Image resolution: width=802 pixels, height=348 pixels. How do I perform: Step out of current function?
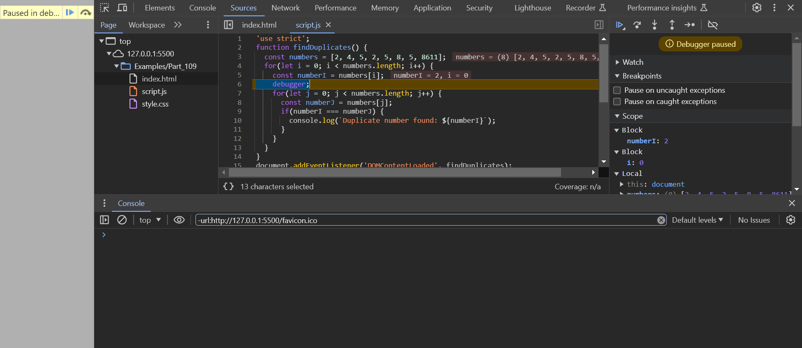pyautogui.click(x=672, y=25)
